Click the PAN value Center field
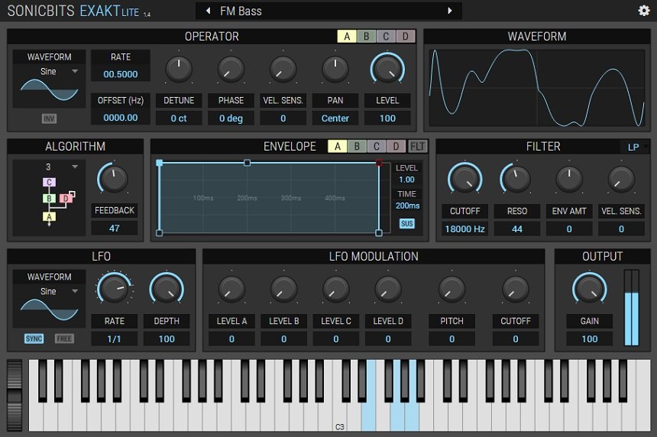 coord(335,118)
